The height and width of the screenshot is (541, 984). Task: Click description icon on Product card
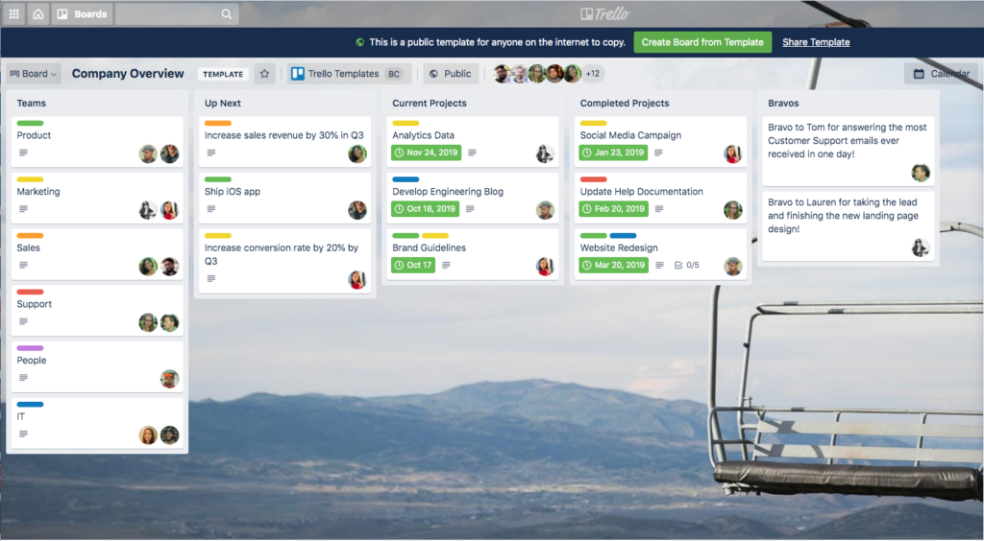point(23,153)
